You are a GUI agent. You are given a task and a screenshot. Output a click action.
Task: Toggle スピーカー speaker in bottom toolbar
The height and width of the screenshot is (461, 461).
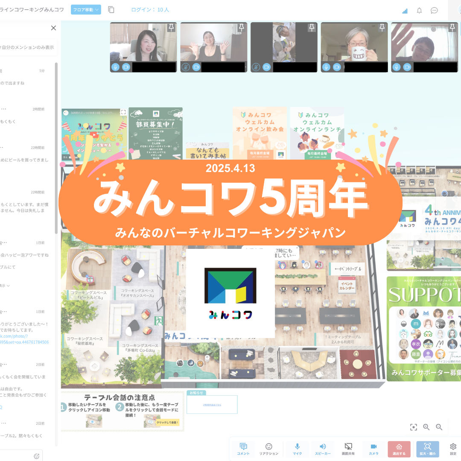point(323,449)
